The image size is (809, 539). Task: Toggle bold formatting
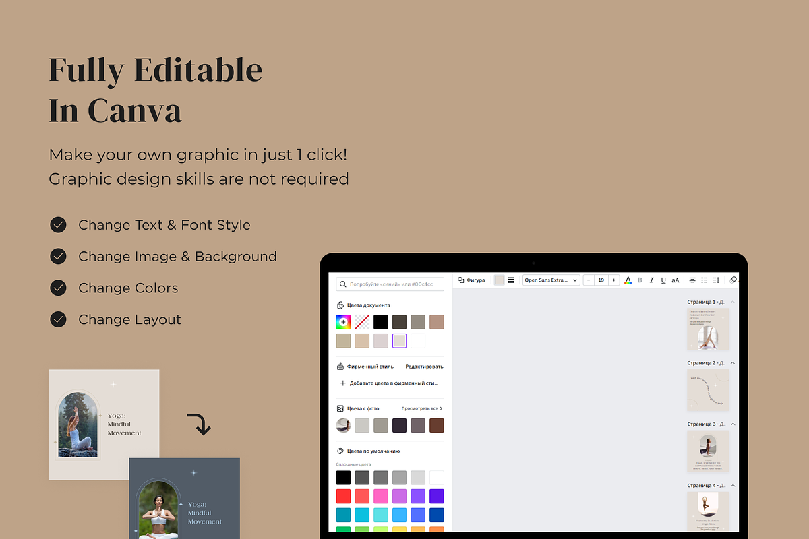click(x=640, y=280)
